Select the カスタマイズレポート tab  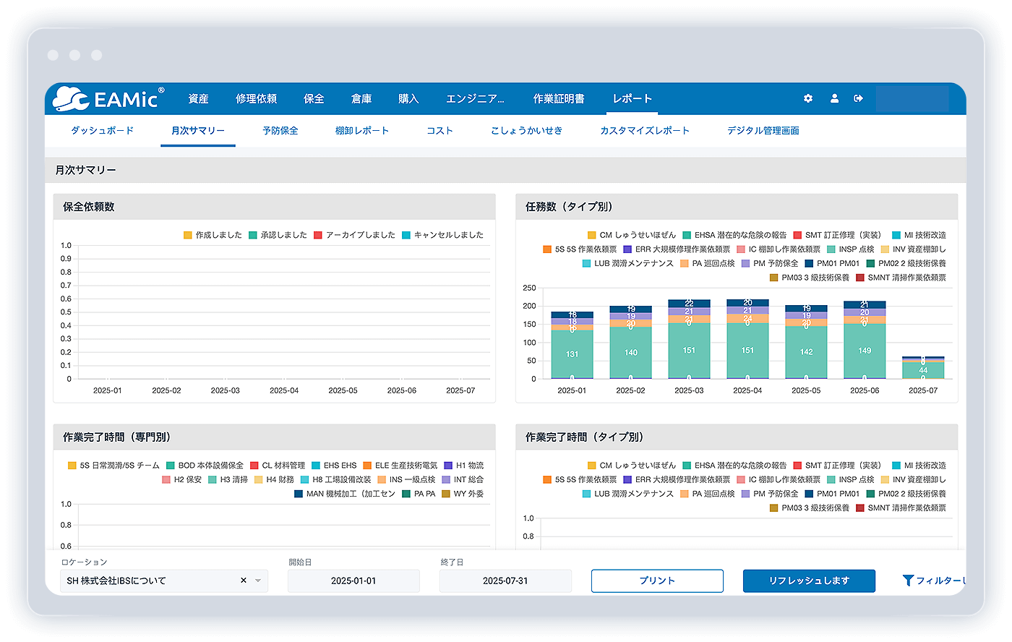point(645,131)
